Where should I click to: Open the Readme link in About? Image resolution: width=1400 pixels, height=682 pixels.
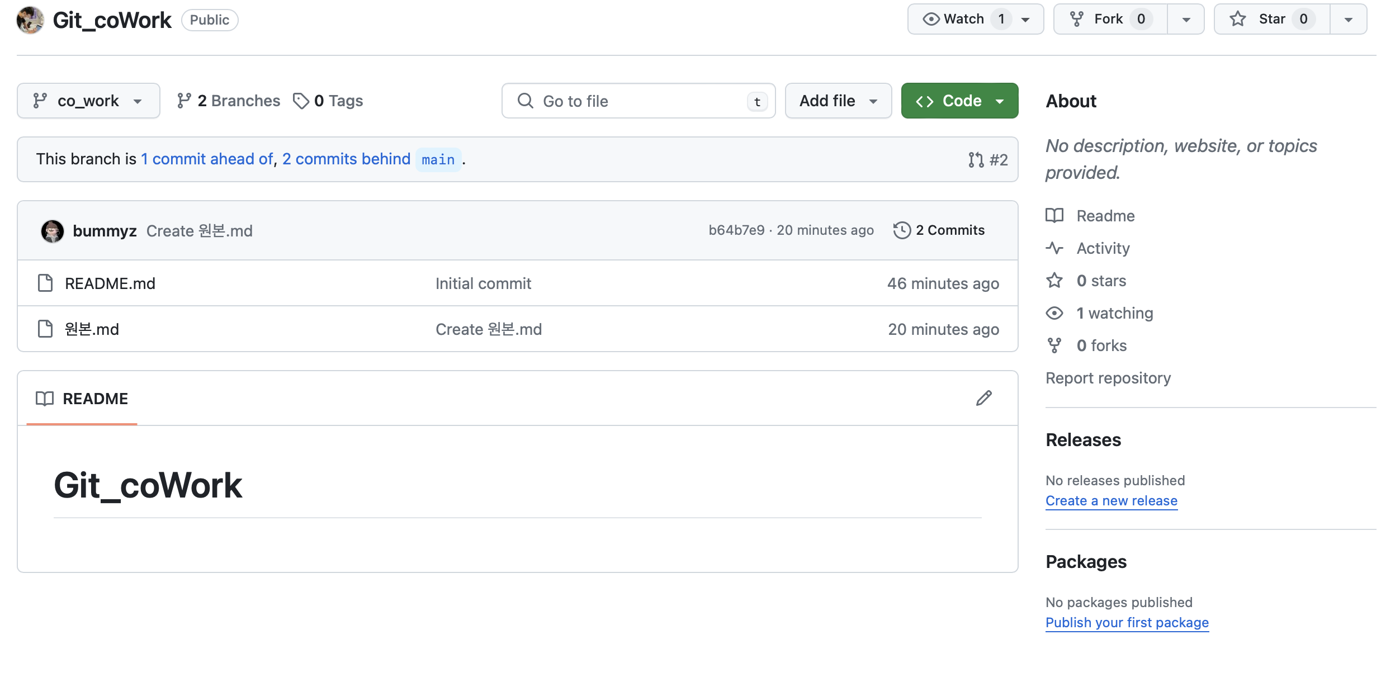coord(1090,216)
